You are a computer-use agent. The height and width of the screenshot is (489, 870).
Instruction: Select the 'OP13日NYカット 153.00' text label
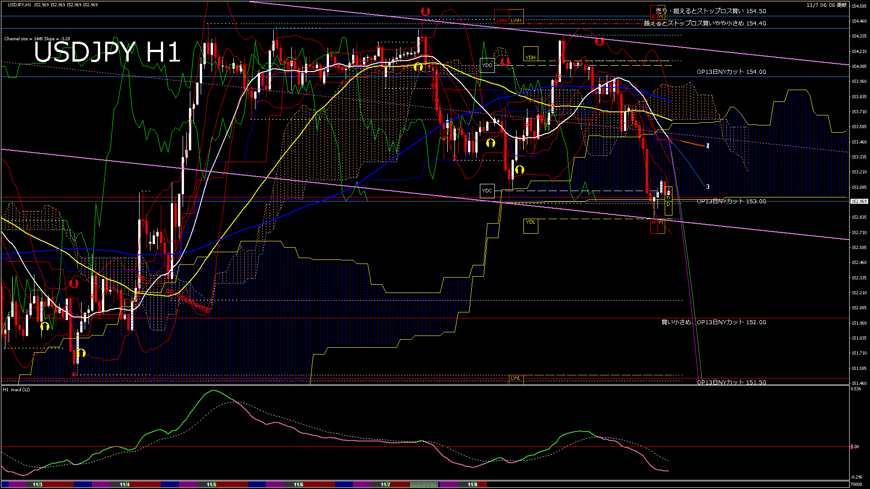click(x=731, y=201)
